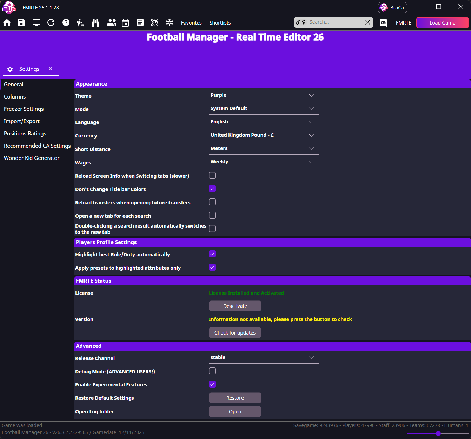Open the BraCa user profile badge
Viewport: 471px width, 439px height.
[392, 7]
